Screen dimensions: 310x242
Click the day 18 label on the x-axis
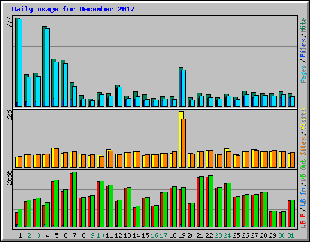[173, 235]
